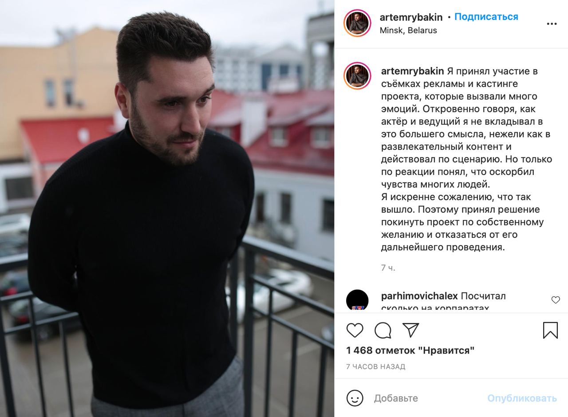Open artemrybakin username in header
This screenshot has width=568, height=417.
click(x=411, y=17)
